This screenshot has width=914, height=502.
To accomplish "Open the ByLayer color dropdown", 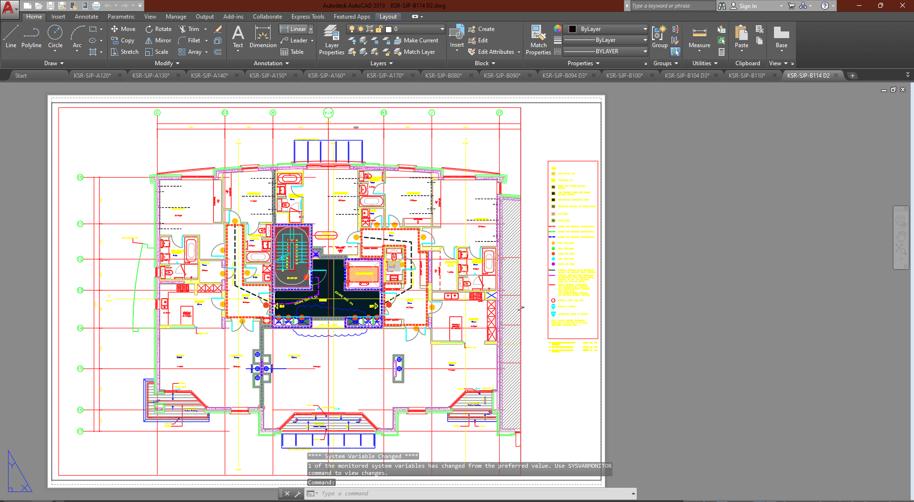I will click(x=645, y=29).
